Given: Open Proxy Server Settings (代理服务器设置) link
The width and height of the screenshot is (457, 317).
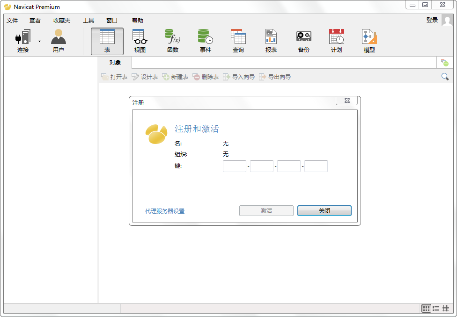Looking at the screenshot, I should pyautogui.click(x=165, y=211).
